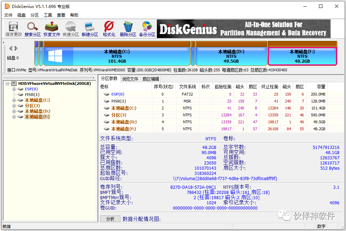Select 本地磁盘(C:) in the disk tree
This screenshot has height=231, width=346.
pyautogui.click(x=37, y=100)
